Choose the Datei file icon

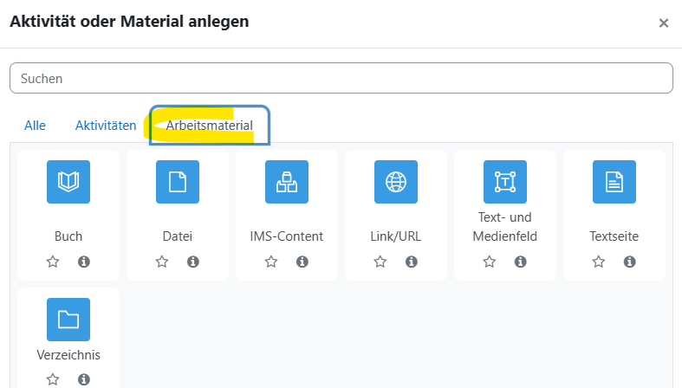pyautogui.click(x=178, y=182)
